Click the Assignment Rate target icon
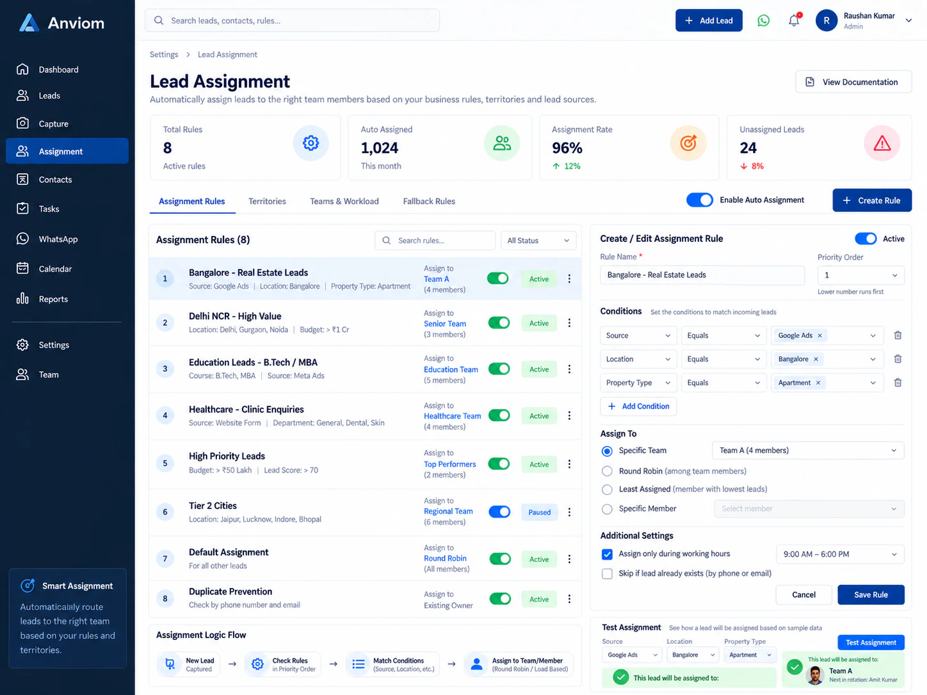Image resolution: width=927 pixels, height=695 pixels. [688, 143]
